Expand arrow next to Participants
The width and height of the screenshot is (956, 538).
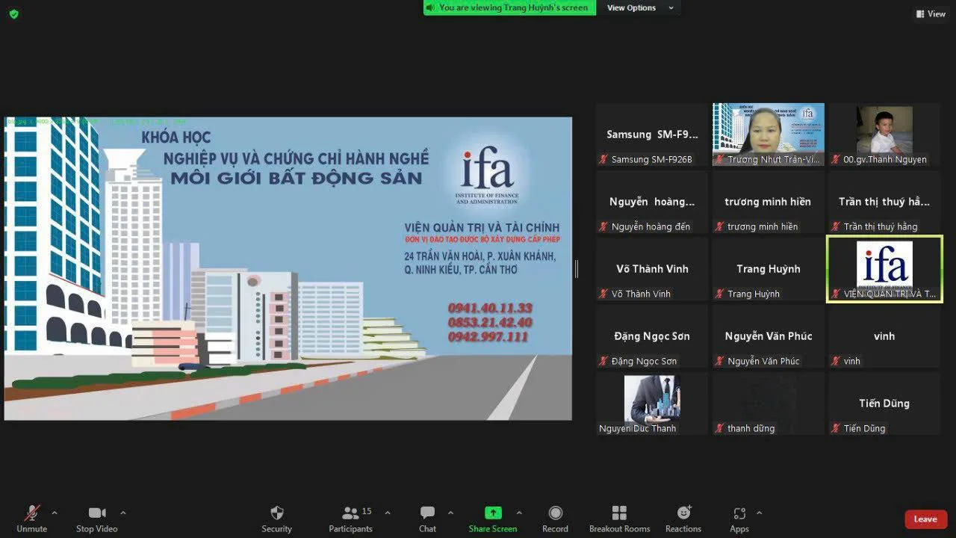point(387,513)
